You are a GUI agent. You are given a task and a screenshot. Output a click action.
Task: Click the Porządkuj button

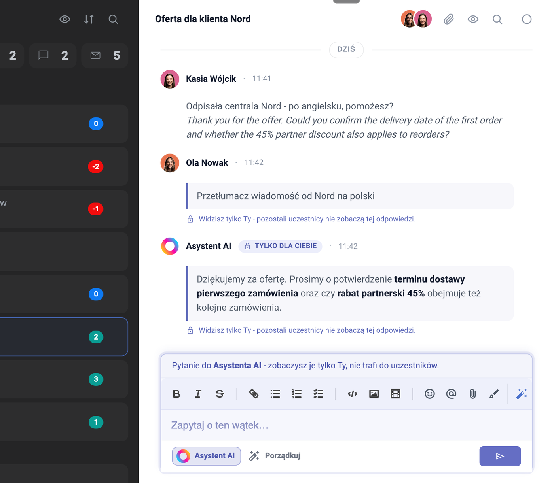pyautogui.click(x=274, y=456)
